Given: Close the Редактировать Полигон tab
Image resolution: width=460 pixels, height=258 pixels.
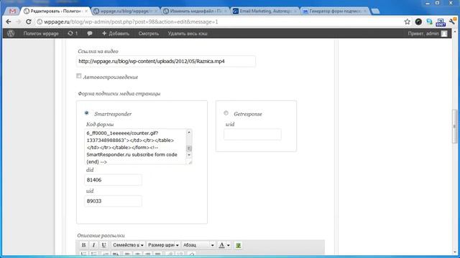Looking at the screenshot, I should point(86,11).
